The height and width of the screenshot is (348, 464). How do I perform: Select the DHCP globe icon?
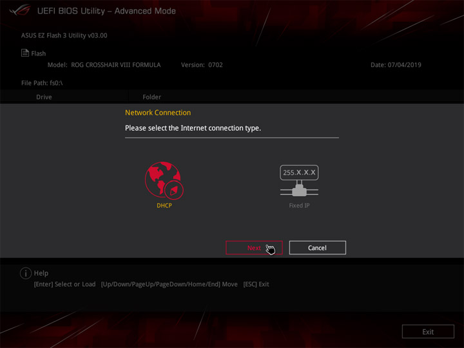pyautogui.click(x=164, y=180)
